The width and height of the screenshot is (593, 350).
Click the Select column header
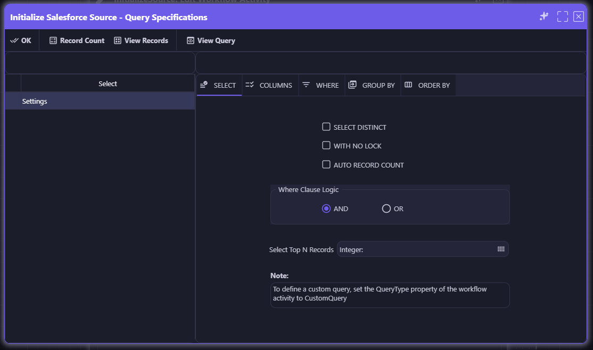(108, 84)
